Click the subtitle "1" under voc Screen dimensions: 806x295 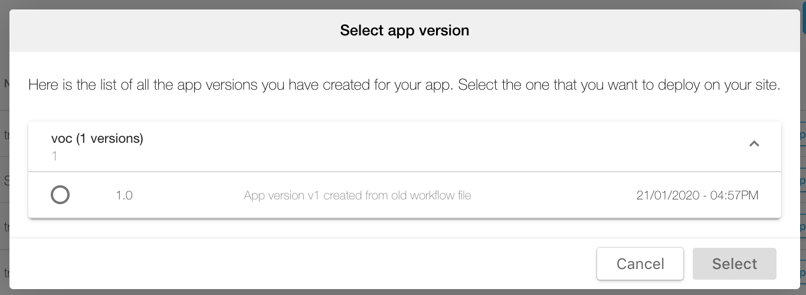coord(54,156)
